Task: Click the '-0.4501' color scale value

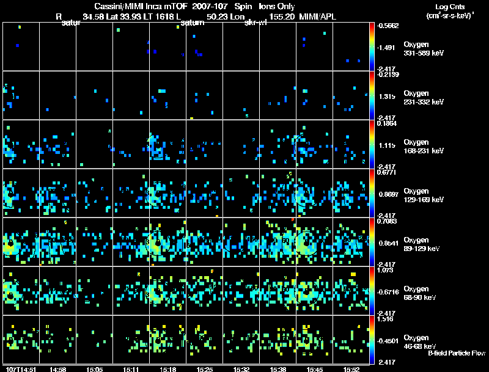Action: (x=388, y=341)
